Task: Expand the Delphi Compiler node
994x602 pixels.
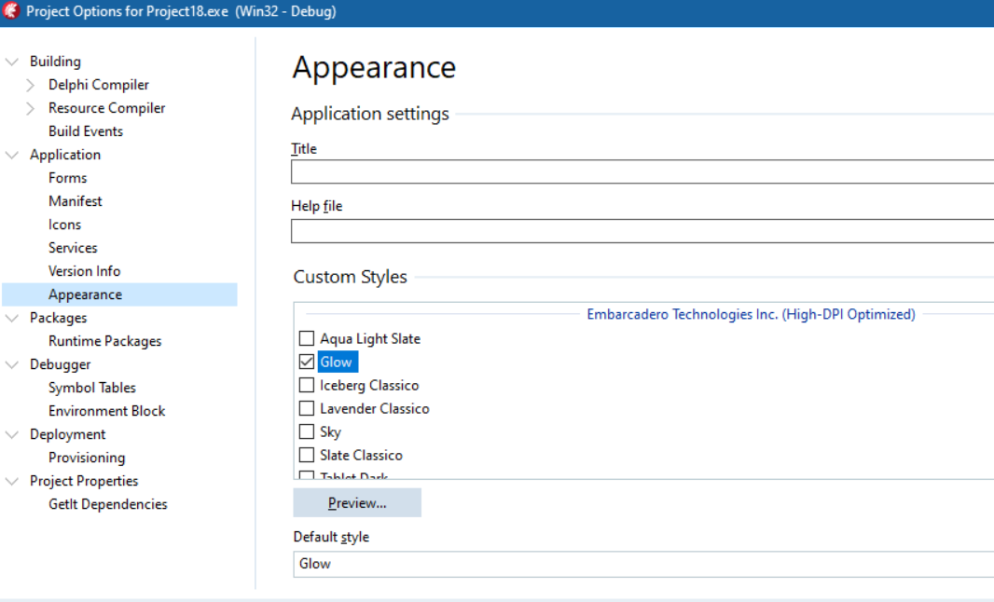Action: pyautogui.click(x=31, y=85)
